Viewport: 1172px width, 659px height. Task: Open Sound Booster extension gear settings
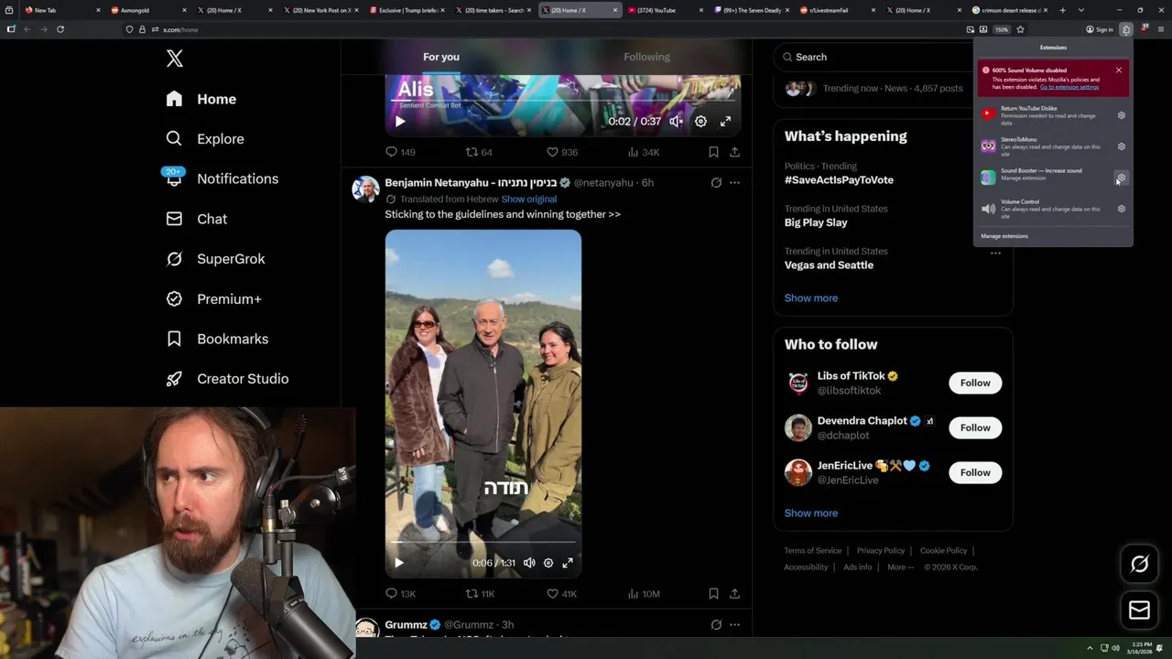[1122, 178]
